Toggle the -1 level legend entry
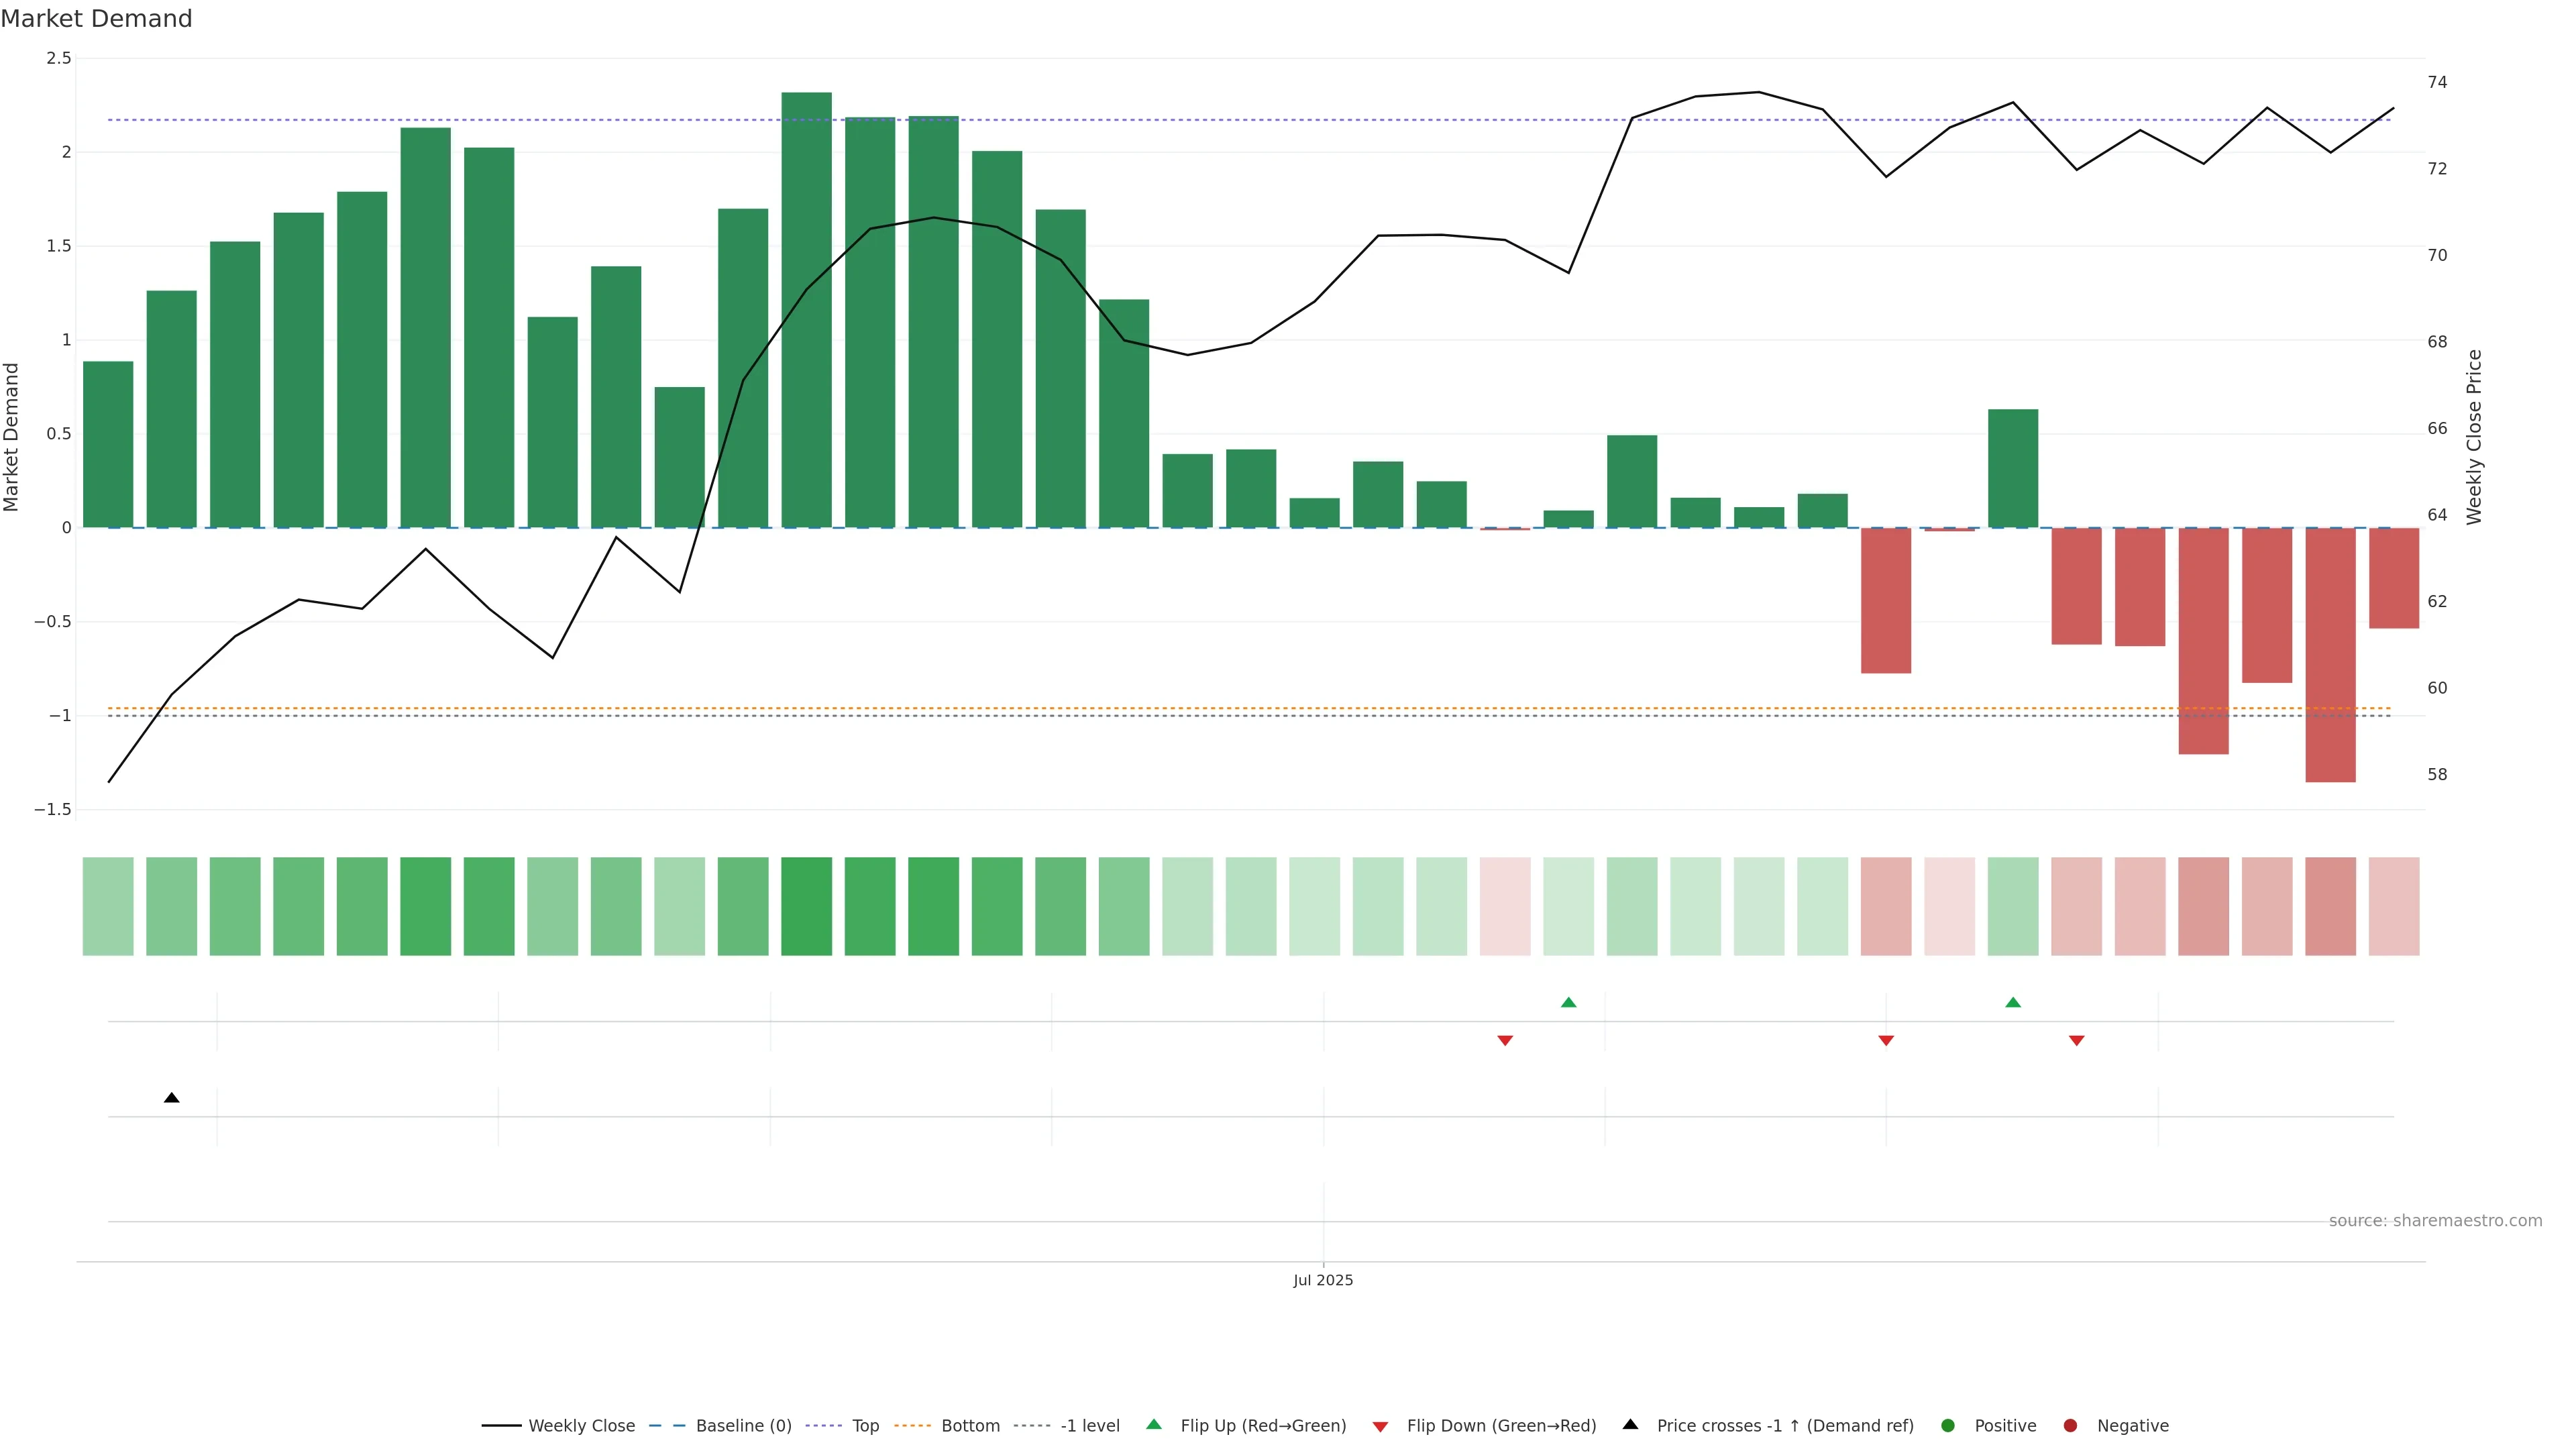This screenshot has width=2576, height=1449. 1089,1426
